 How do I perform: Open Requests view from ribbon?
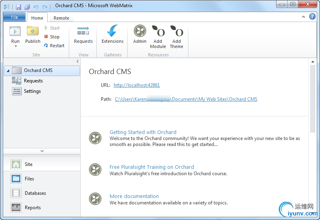pos(83,35)
